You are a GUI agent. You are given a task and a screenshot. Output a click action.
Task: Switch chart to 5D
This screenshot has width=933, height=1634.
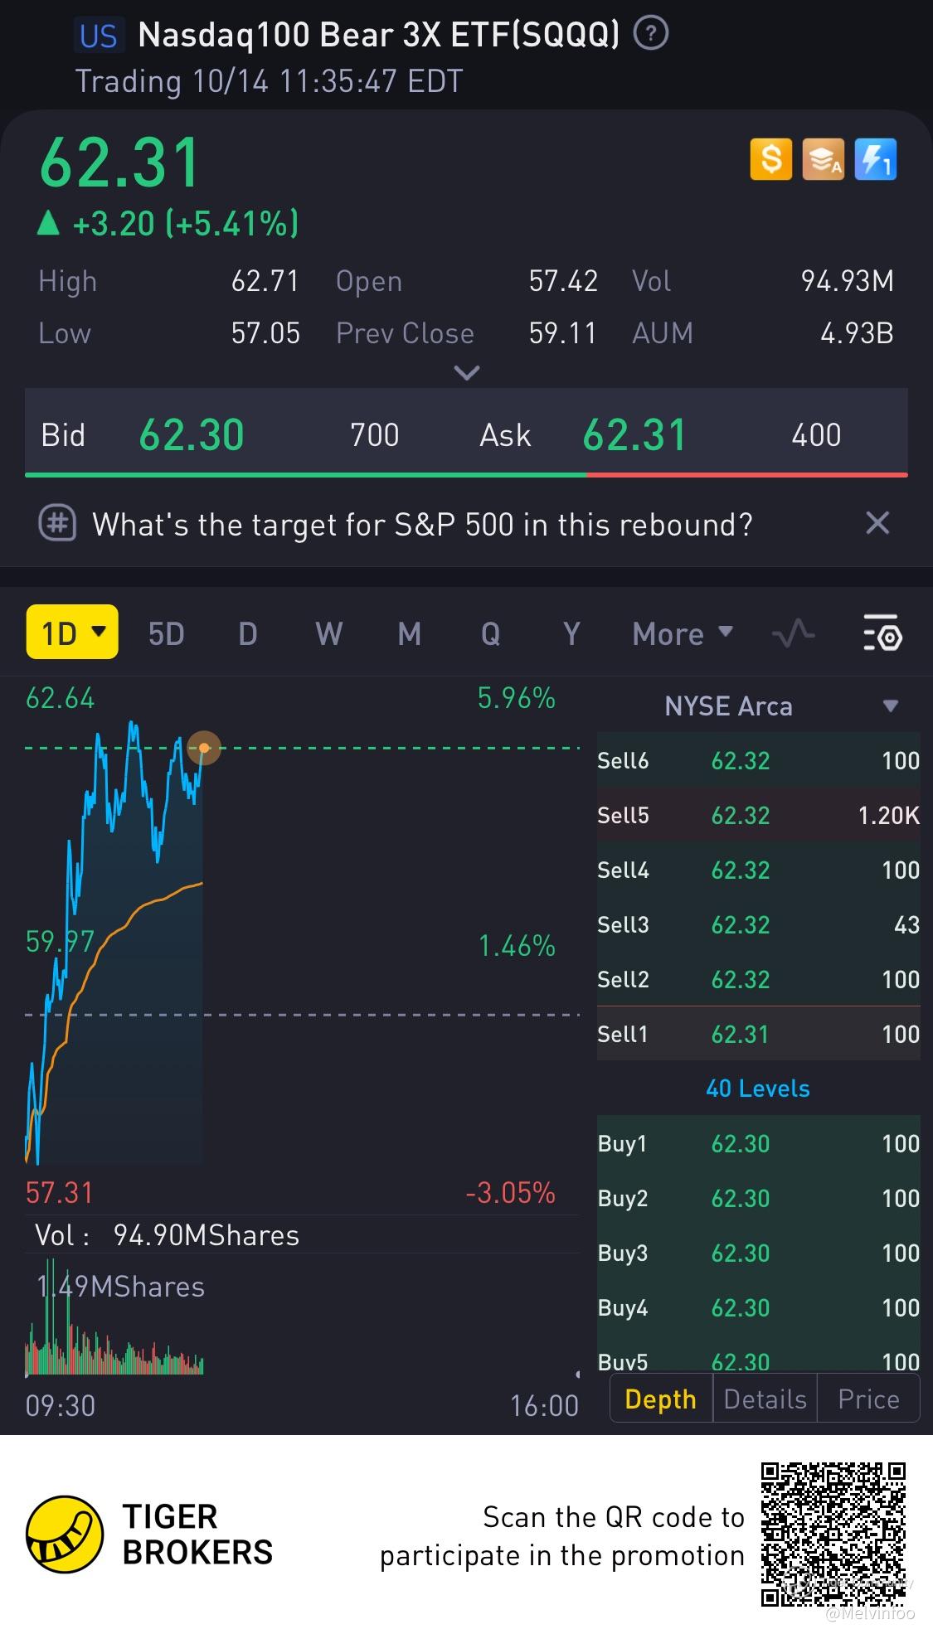(166, 634)
